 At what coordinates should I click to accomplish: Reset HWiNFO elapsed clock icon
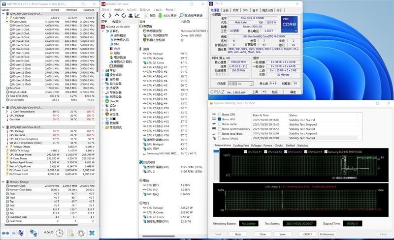click(60, 233)
